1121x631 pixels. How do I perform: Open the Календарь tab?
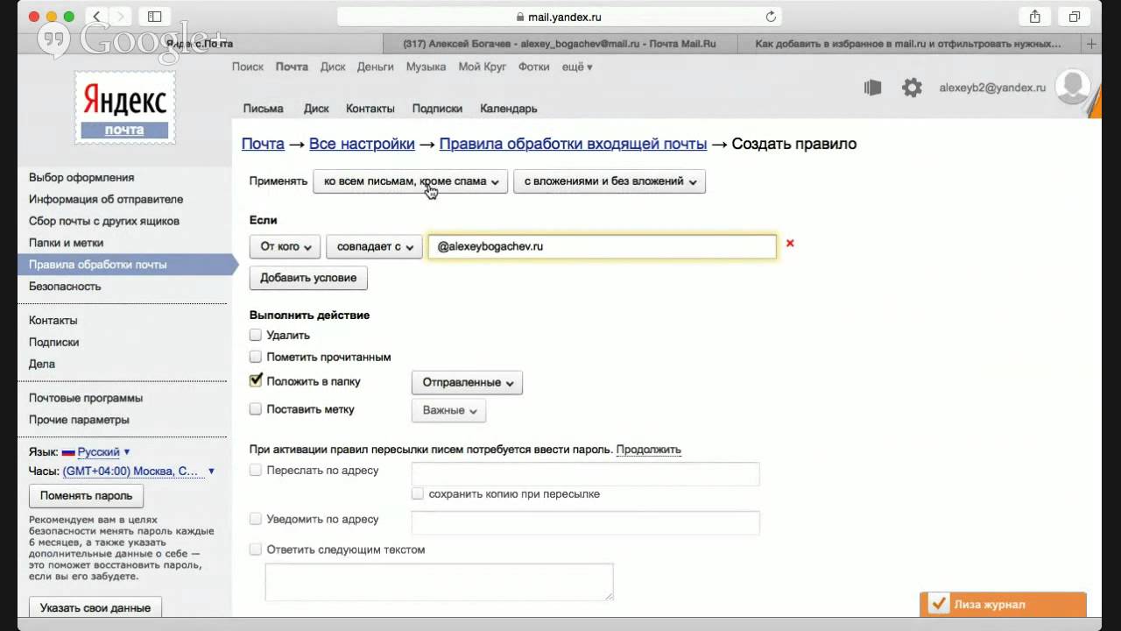point(509,109)
